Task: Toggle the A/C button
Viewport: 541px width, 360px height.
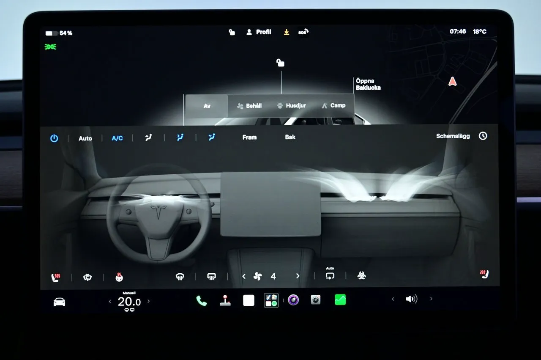Action: tap(117, 138)
